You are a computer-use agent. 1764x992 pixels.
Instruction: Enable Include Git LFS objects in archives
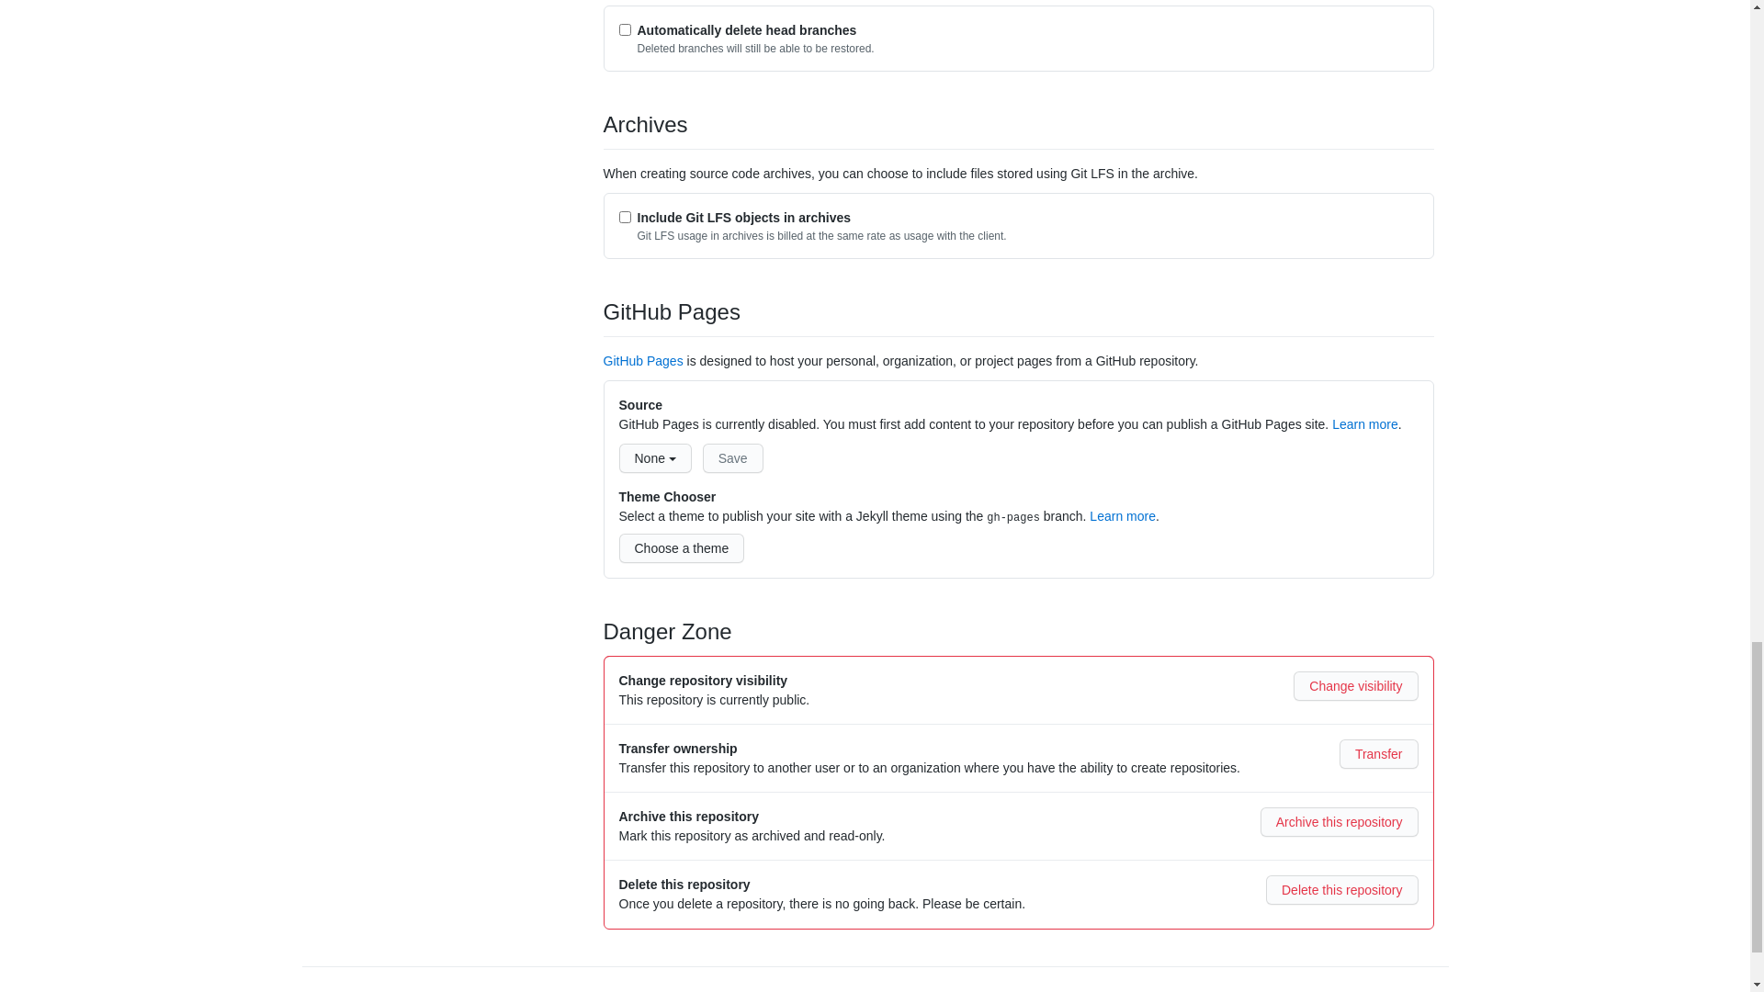[625, 217]
